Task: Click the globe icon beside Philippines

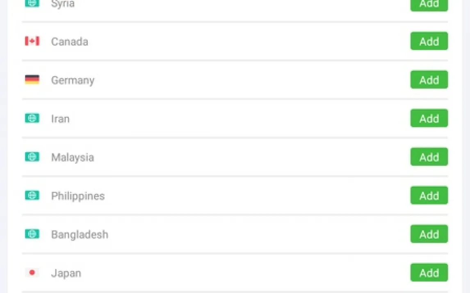Action: coord(32,195)
